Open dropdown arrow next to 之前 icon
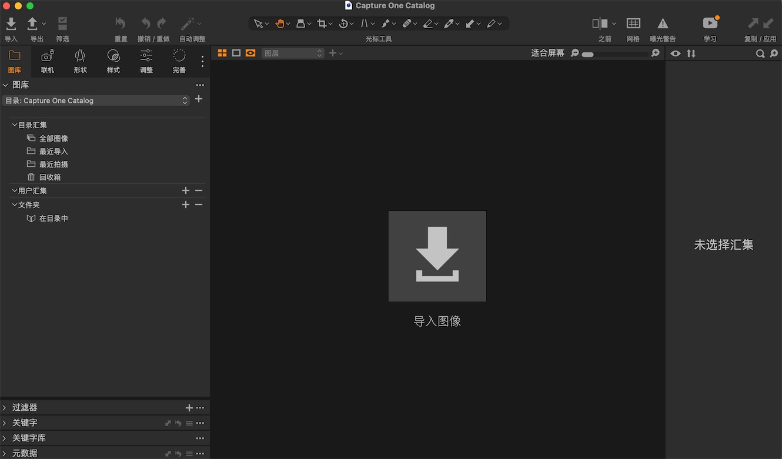Image resolution: width=782 pixels, height=459 pixels. click(x=614, y=24)
